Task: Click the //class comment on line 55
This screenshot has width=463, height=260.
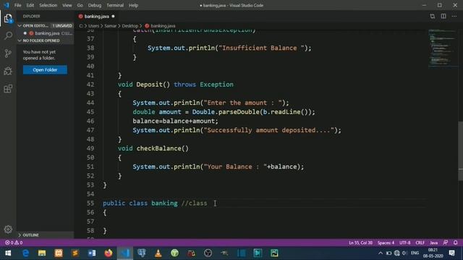Action: tap(194, 203)
